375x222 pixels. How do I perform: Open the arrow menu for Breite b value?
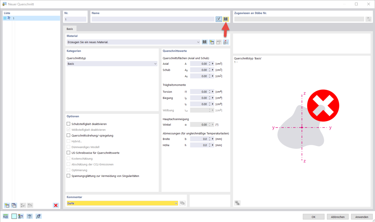pyautogui.click(x=213, y=139)
